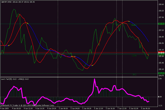Screen dimensions: 165x110
Task: Select the 157.20 price axis label
Action: point(161,30)
